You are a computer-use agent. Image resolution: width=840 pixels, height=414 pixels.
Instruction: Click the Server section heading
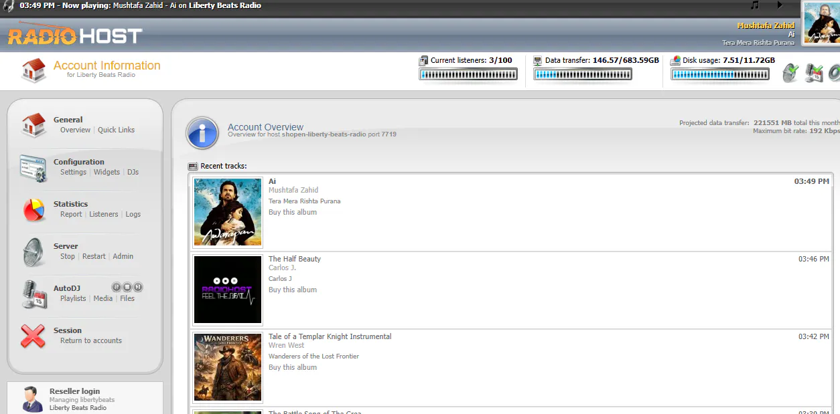click(x=66, y=246)
